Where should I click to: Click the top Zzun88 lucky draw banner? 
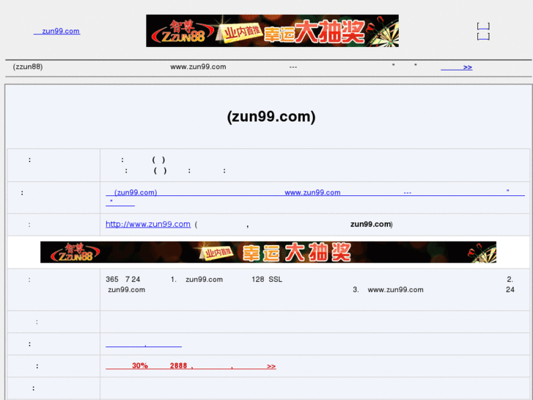coord(272,31)
